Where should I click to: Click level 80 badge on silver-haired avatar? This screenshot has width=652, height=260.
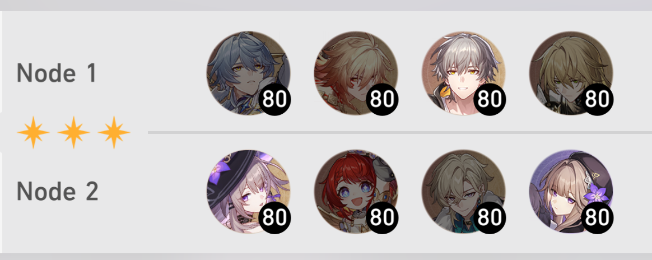[x=490, y=99]
